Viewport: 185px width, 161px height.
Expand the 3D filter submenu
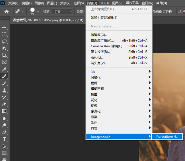(119, 72)
